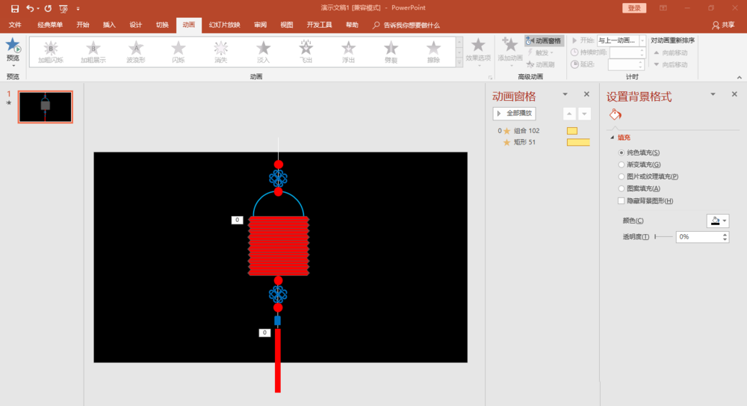Click the Tell me what you want search
Viewport: 747px width, 406px height.
406,25
